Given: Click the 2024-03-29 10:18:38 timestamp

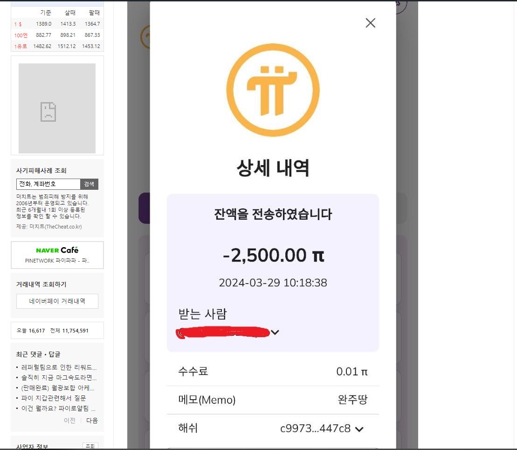Looking at the screenshot, I should click(x=273, y=283).
